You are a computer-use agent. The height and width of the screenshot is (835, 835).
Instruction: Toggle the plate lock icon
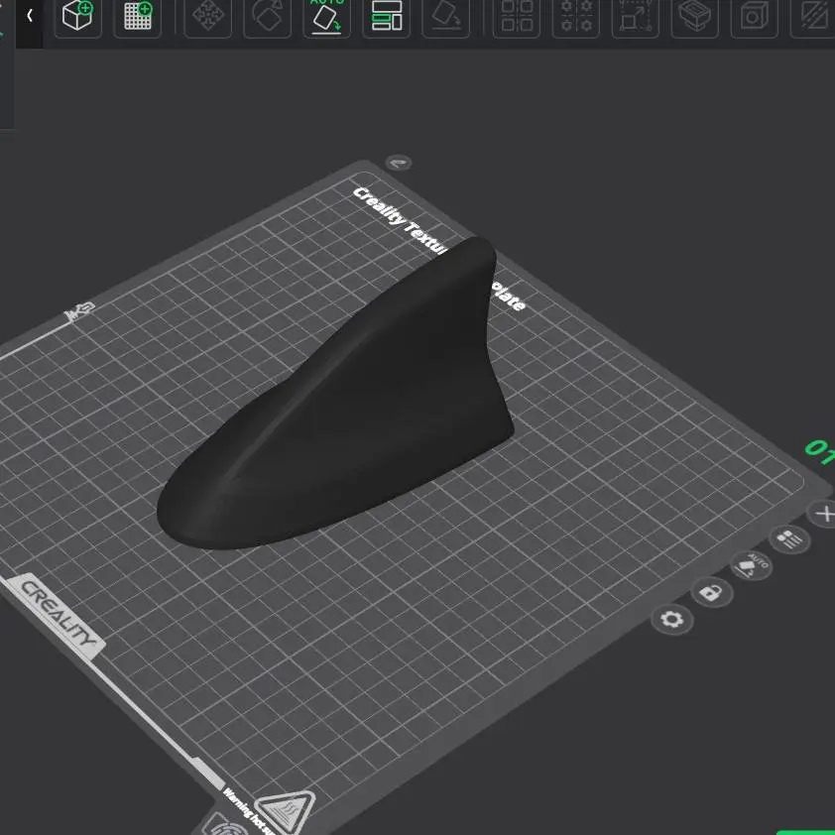pos(712,592)
